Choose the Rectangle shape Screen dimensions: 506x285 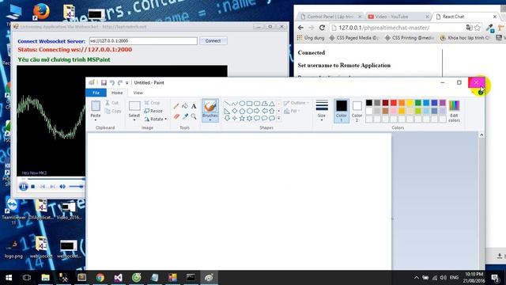tap(250, 104)
